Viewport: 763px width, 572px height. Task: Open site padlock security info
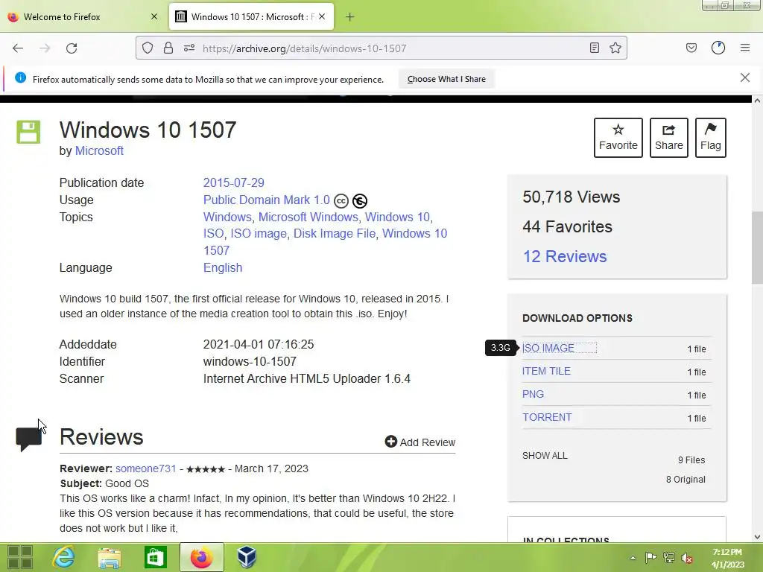pos(168,48)
